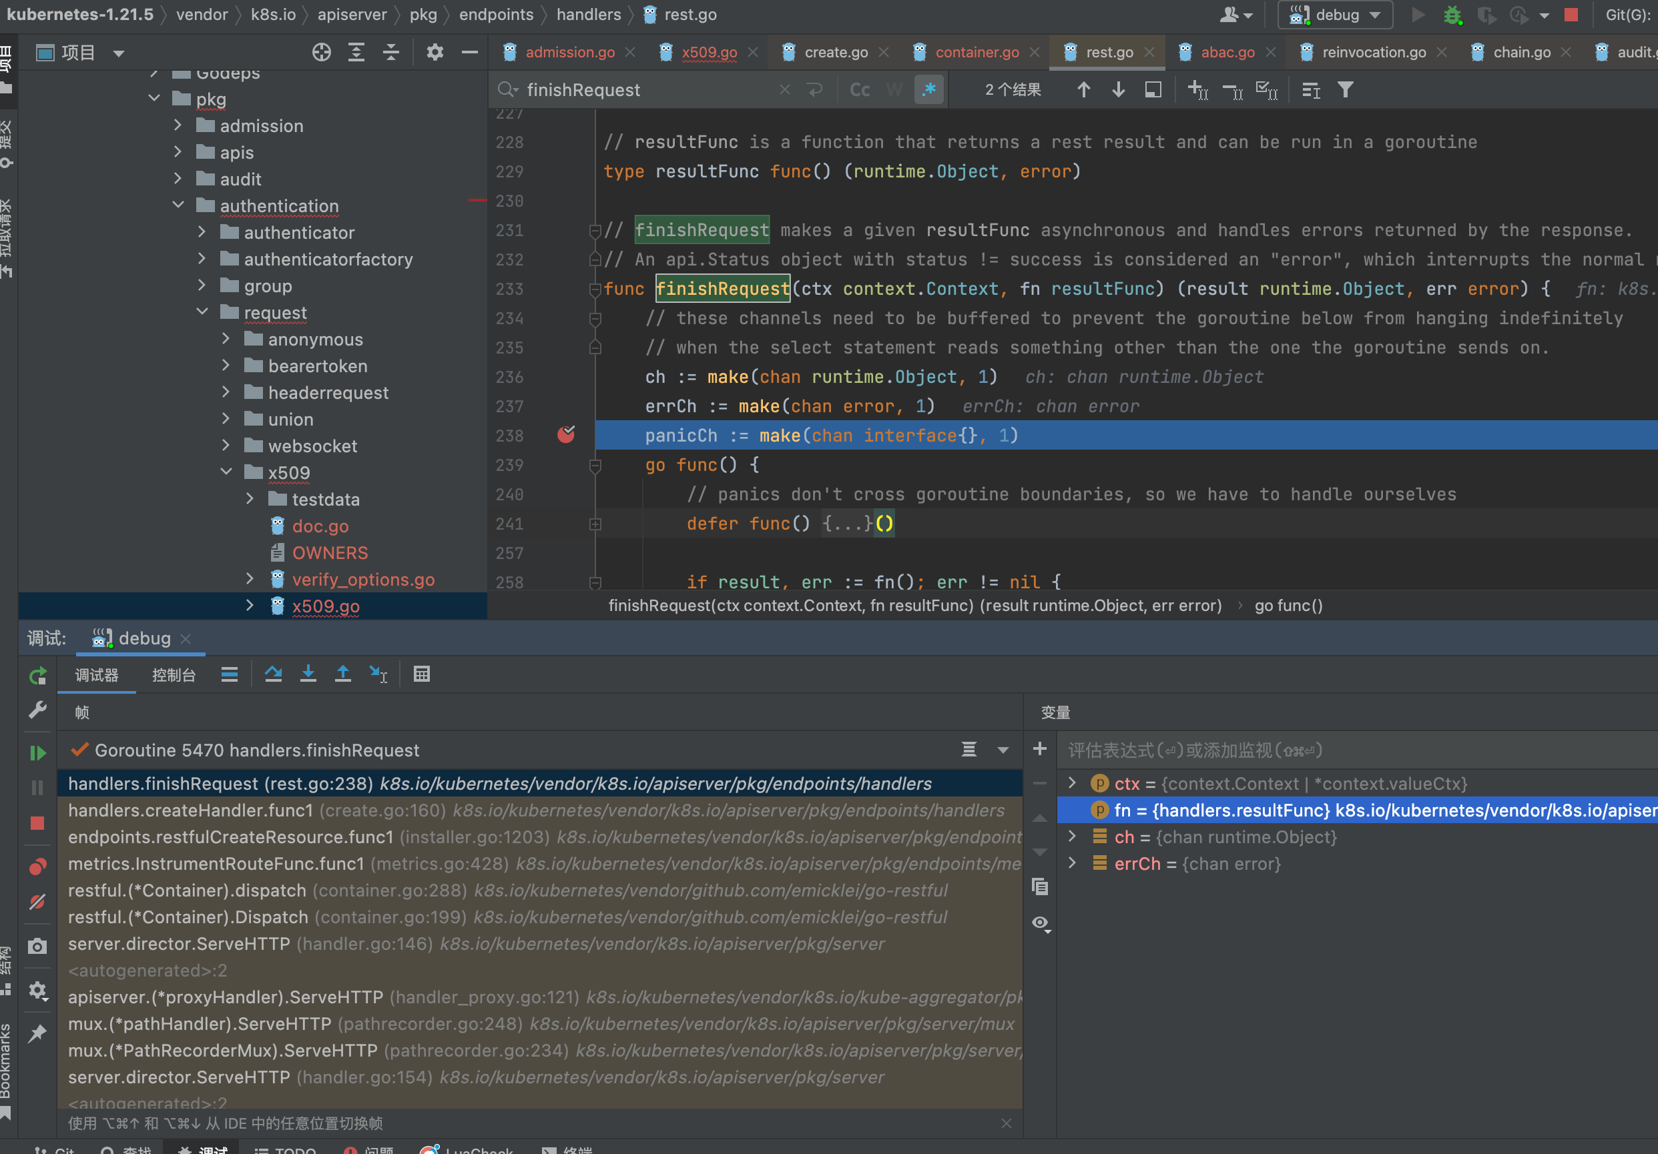The width and height of the screenshot is (1658, 1154).
Task: Expand folded defer func block line 241
Action: (595, 524)
